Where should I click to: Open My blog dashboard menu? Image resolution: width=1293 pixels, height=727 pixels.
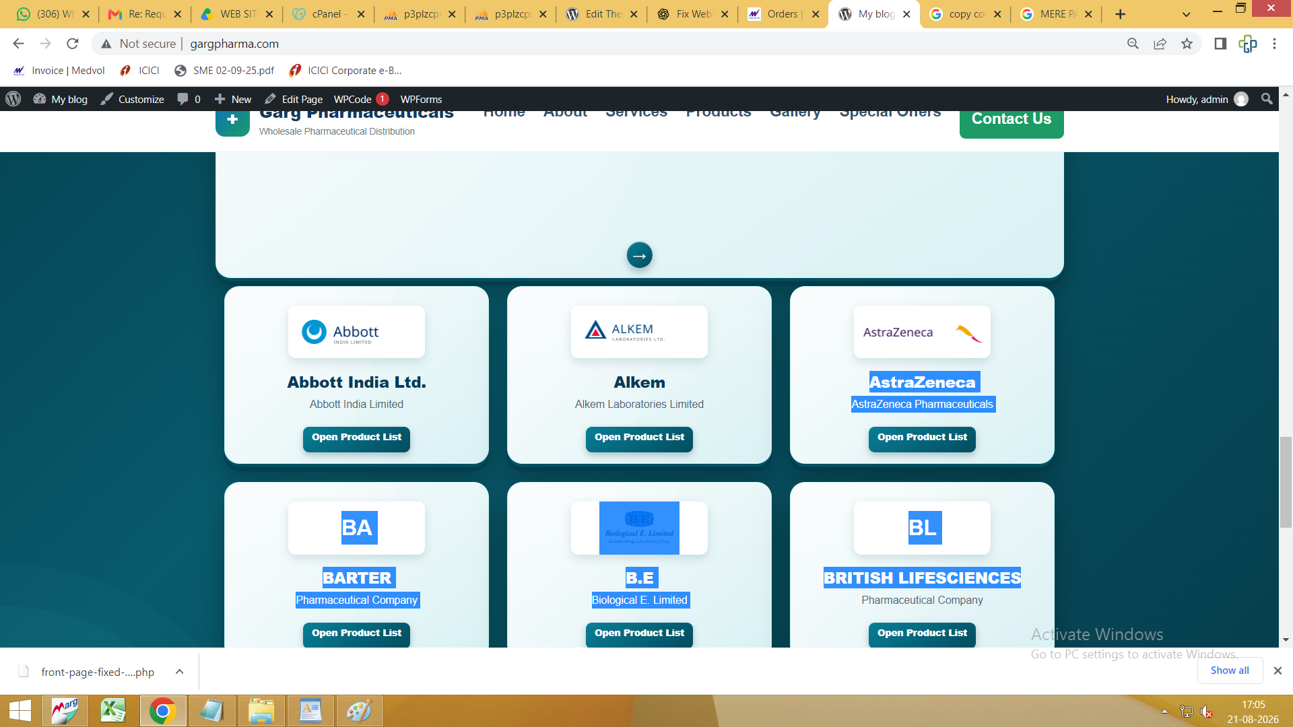coord(61,99)
